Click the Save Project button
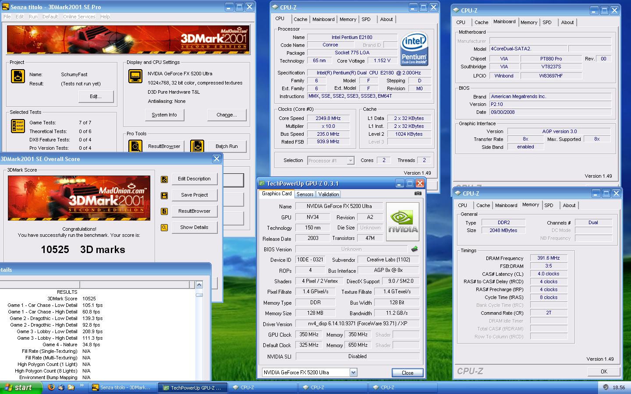631x394 pixels. click(x=194, y=195)
